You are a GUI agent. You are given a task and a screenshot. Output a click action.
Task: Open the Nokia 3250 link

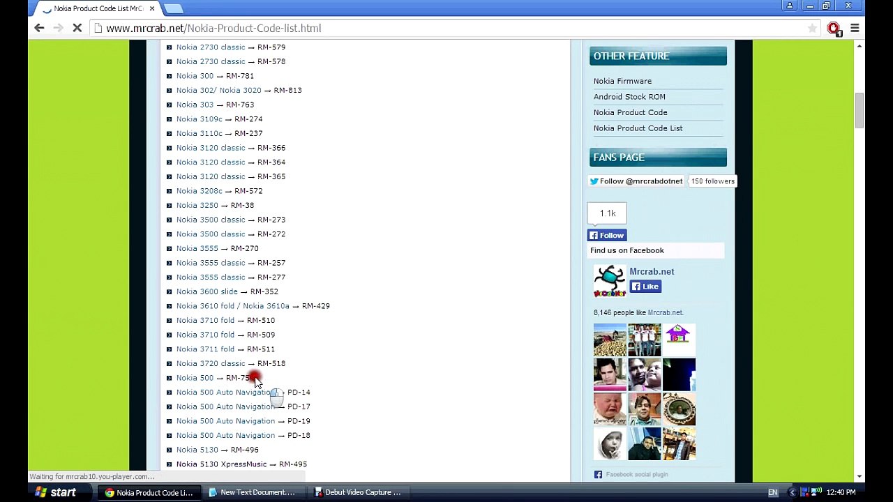[197, 206]
